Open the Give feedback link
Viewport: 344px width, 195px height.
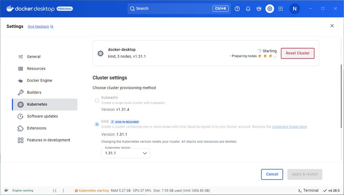[39, 26]
